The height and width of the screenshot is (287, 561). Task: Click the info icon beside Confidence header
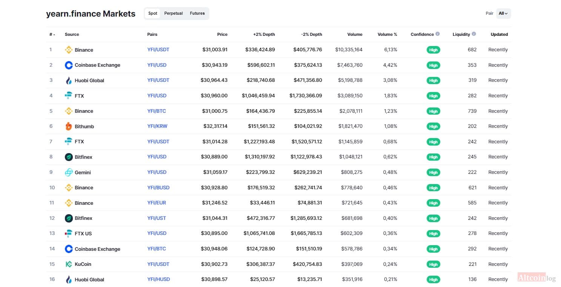(x=438, y=34)
